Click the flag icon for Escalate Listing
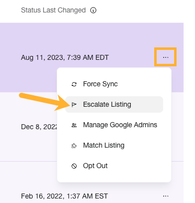The height and width of the screenshot is (203, 195). [x=74, y=105]
